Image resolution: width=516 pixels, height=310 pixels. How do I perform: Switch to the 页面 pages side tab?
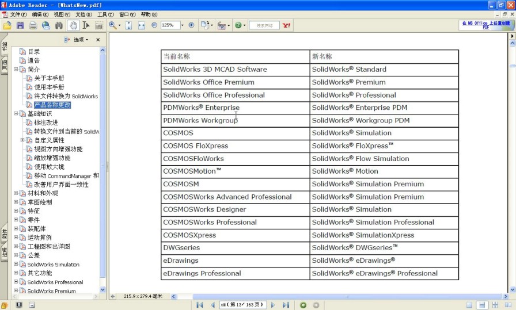coord(5,66)
